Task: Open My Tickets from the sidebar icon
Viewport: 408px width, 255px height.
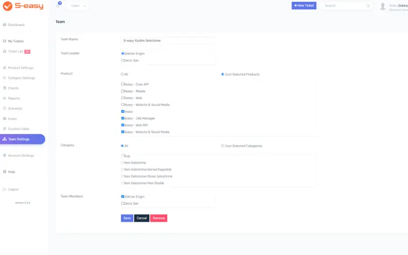Action: 5,41
